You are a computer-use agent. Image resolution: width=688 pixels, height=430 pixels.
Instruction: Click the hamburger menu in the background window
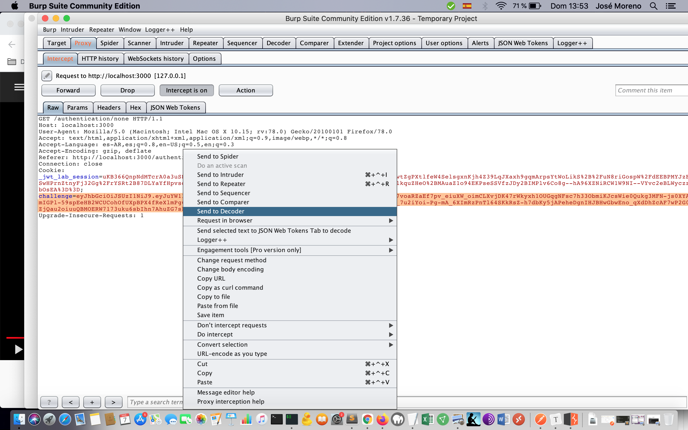coord(19,87)
